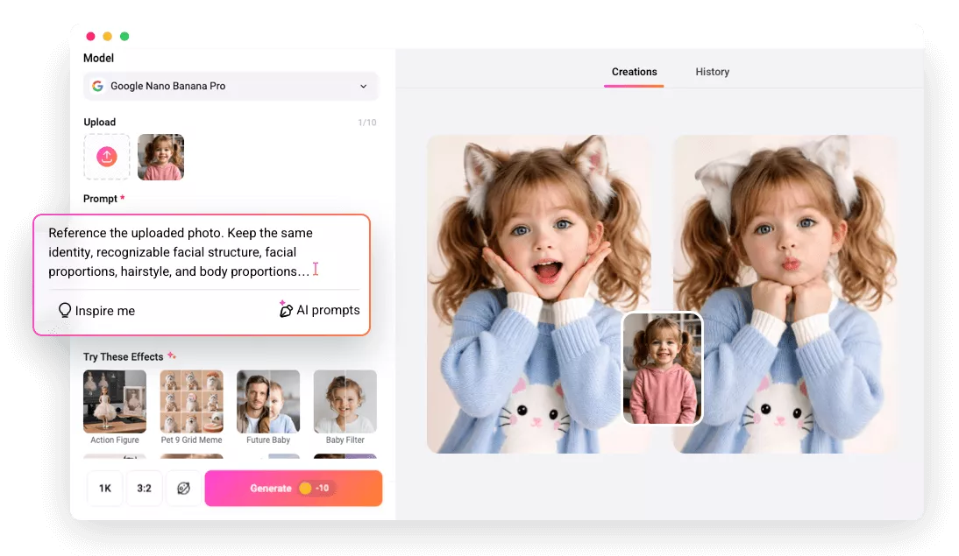Click the pink upload image icon
959x556 pixels.
106,157
